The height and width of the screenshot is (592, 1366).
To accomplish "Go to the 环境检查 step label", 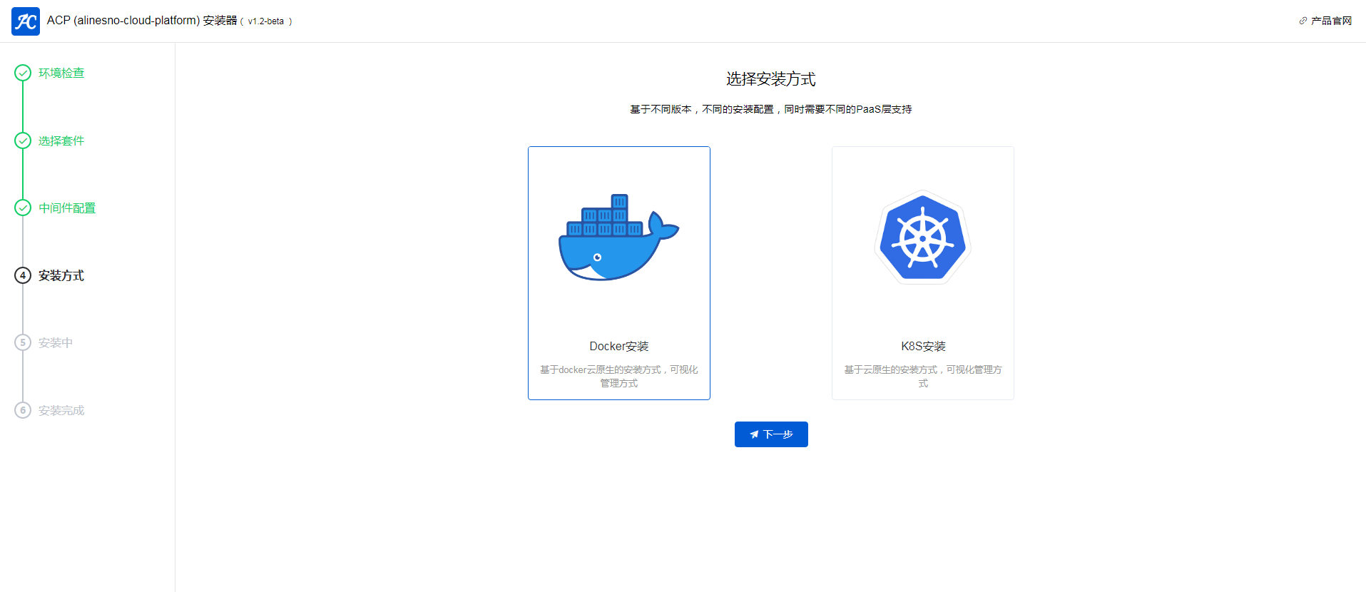I will coord(61,73).
